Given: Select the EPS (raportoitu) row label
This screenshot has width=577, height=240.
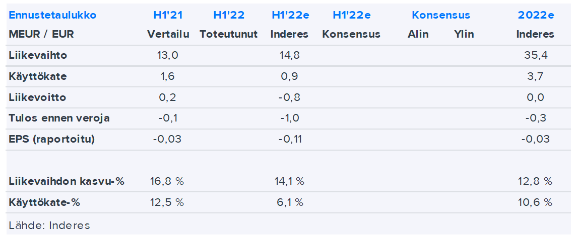Looking at the screenshot, I should point(51,139).
